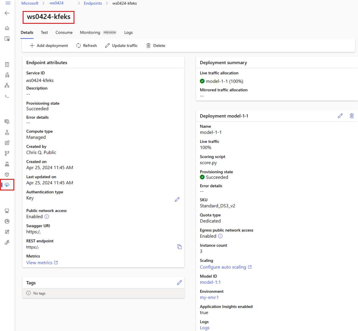Edit Tags using the pencil icon

coord(179,283)
